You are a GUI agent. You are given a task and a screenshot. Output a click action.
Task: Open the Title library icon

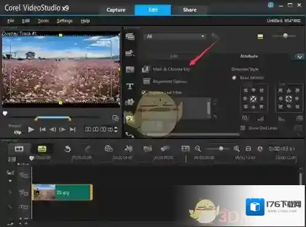(130, 86)
